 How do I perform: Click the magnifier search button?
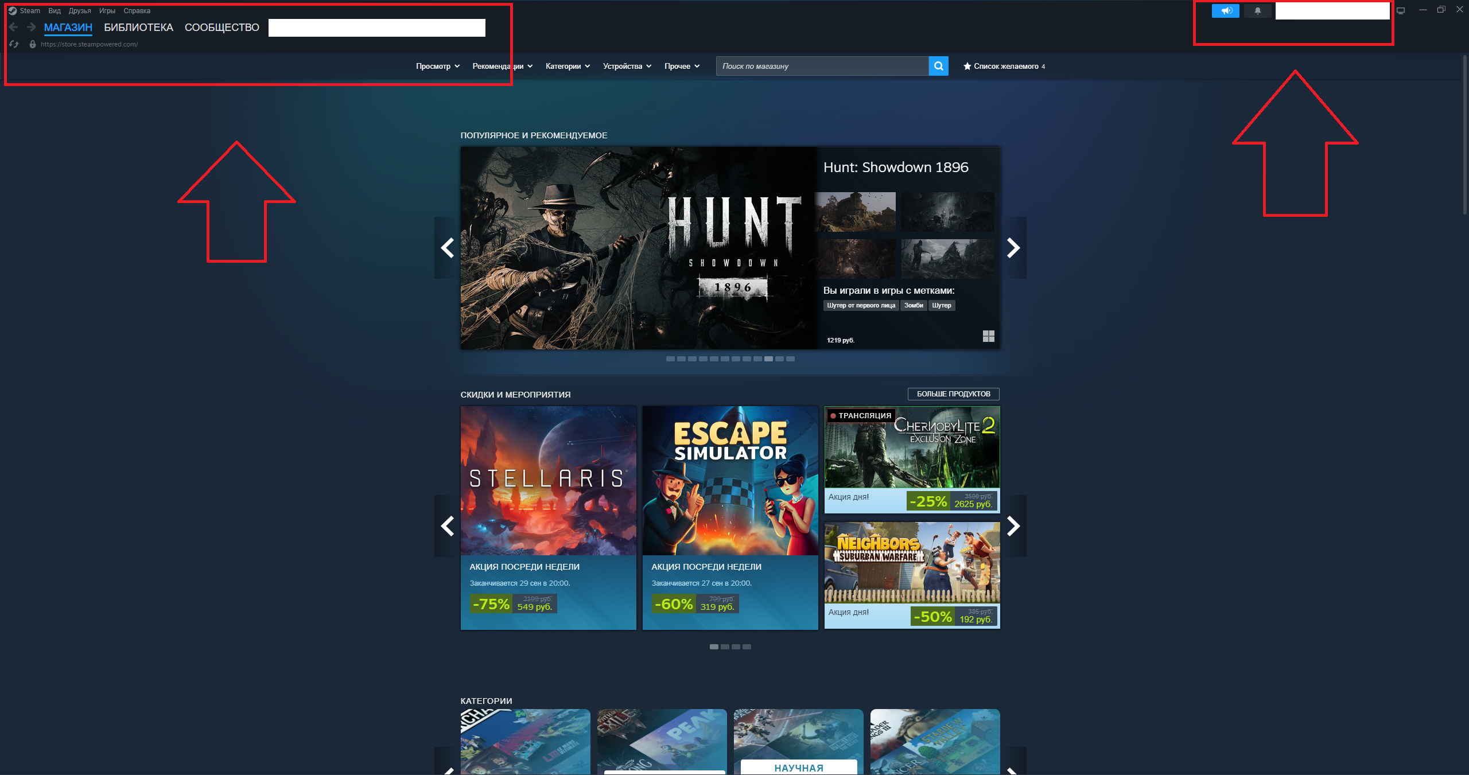[x=939, y=66]
